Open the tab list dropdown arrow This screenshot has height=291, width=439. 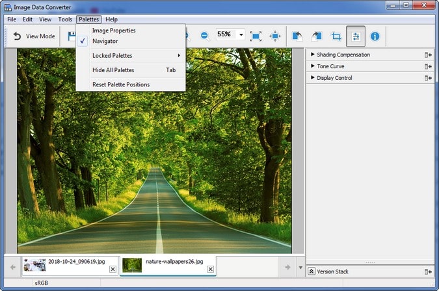(x=300, y=268)
